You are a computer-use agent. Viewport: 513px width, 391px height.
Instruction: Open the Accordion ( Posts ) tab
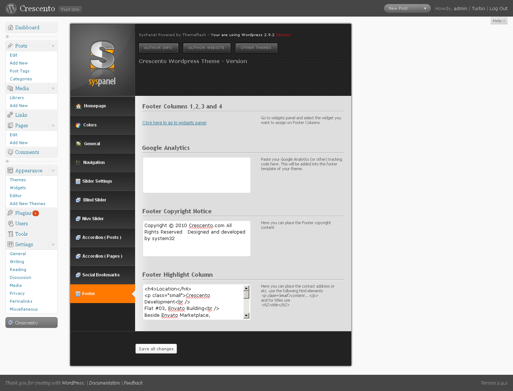103,237
